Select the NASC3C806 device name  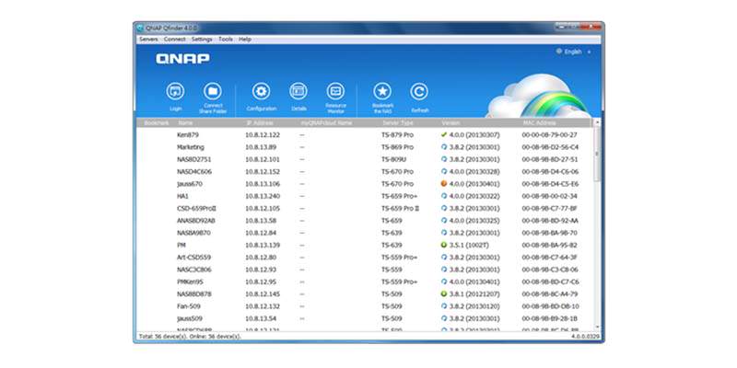point(194,270)
